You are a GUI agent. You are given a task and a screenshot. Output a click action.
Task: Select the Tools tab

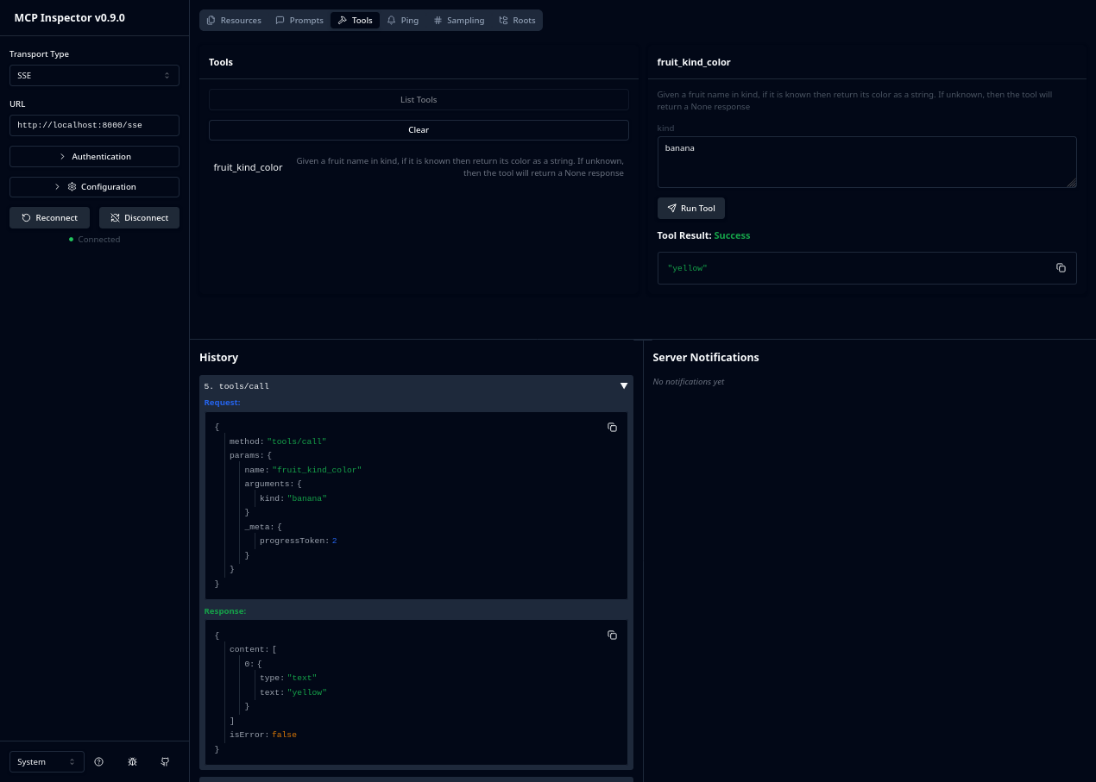(x=355, y=20)
